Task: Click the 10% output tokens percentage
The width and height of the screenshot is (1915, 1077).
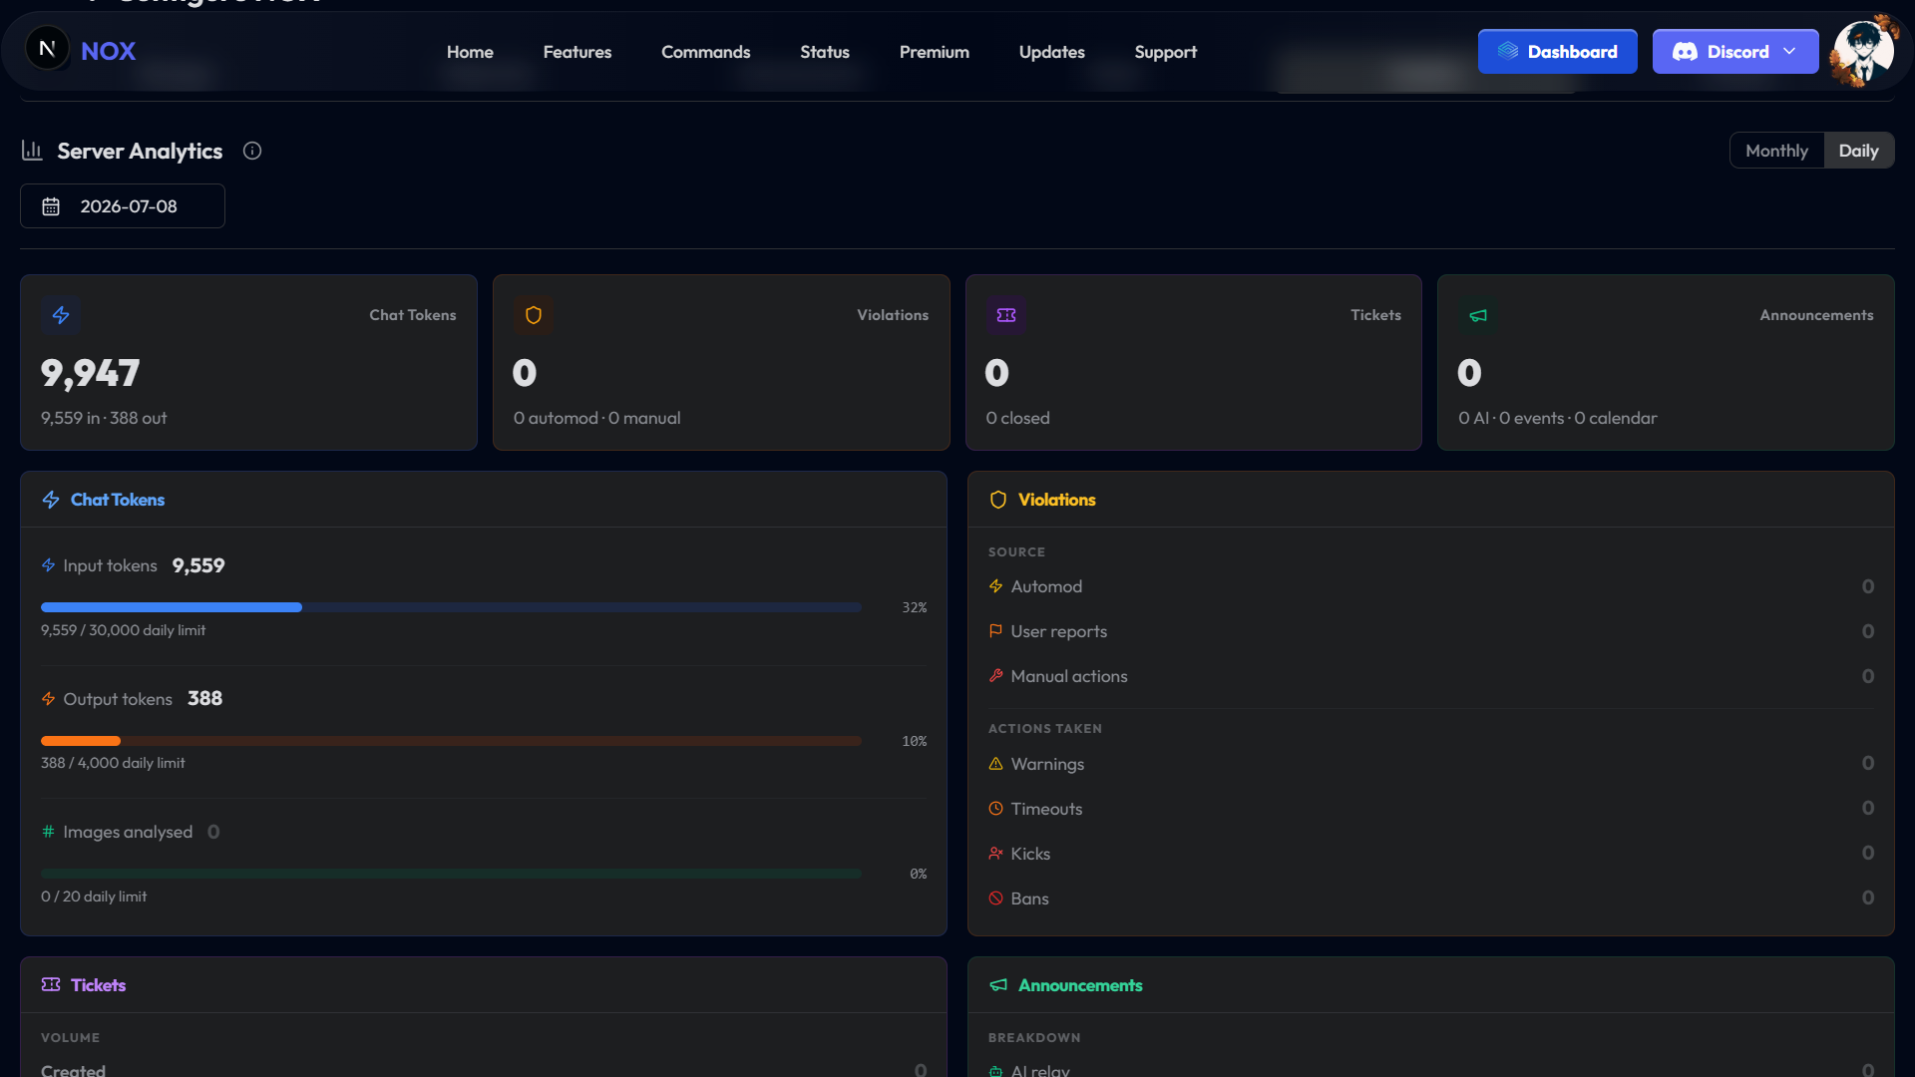Action: pos(915,741)
